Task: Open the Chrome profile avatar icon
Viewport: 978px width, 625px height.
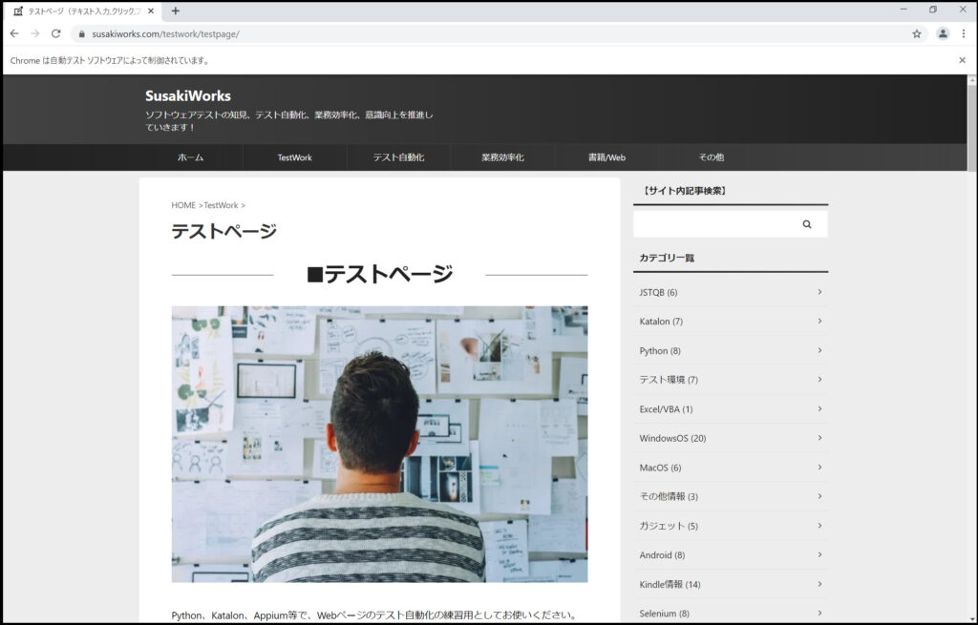Action: point(943,33)
